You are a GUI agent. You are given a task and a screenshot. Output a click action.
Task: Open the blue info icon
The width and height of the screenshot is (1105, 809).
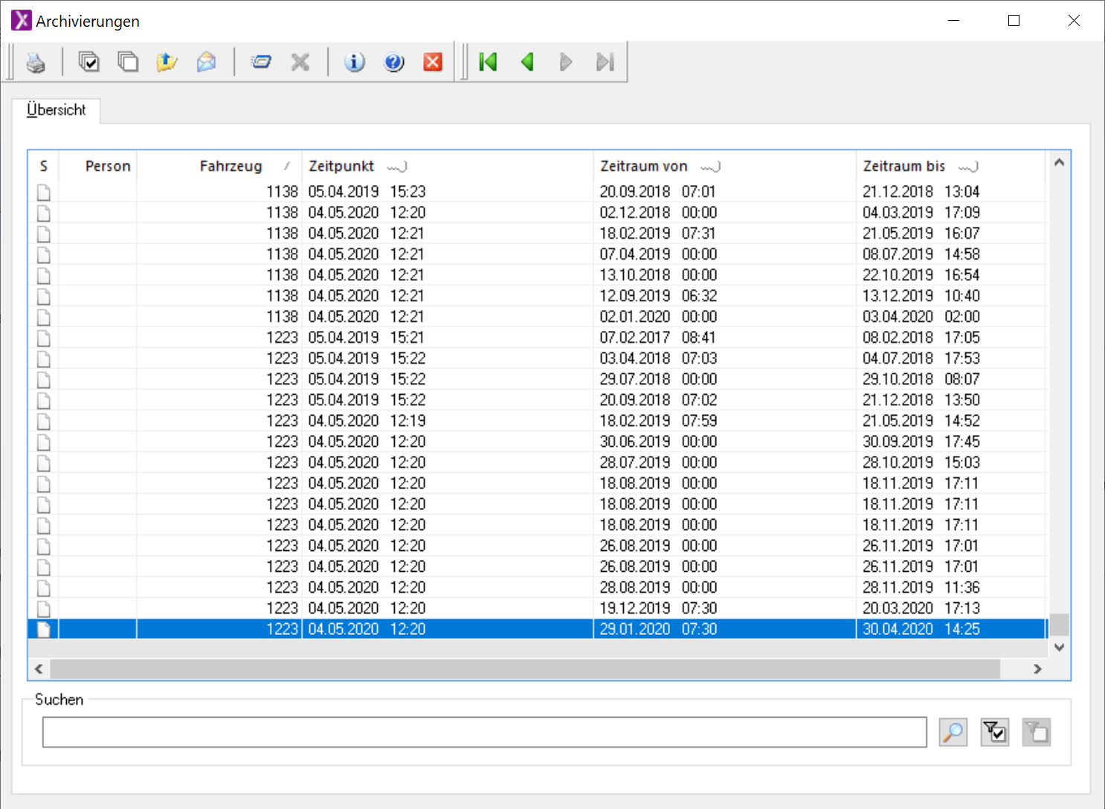point(355,62)
